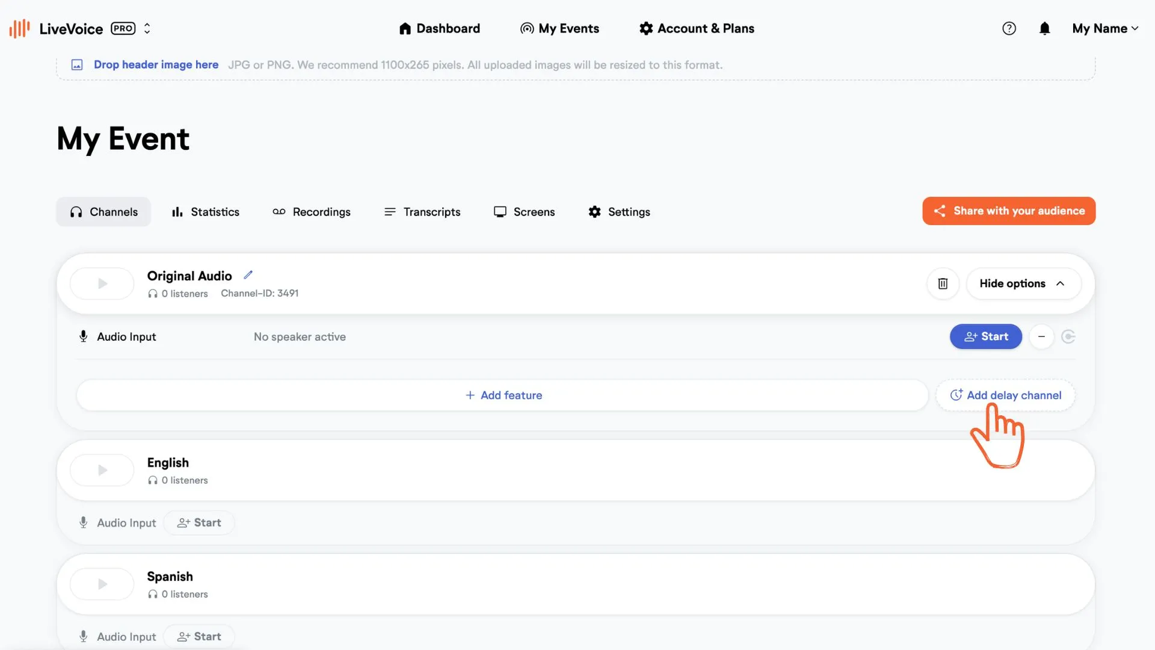Viewport: 1155px width, 650px height.
Task: Switch to the Transcripts tab
Action: click(x=422, y=212)
